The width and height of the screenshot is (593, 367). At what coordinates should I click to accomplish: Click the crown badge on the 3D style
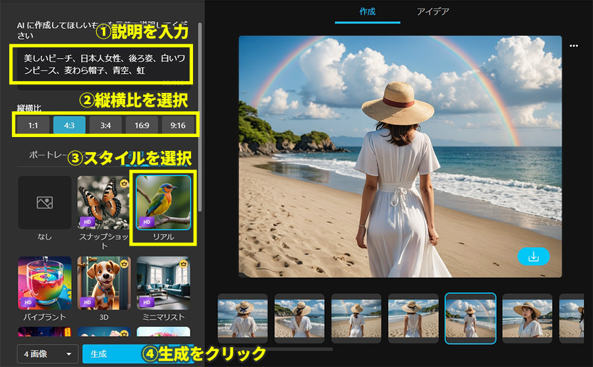coord(124,264)
